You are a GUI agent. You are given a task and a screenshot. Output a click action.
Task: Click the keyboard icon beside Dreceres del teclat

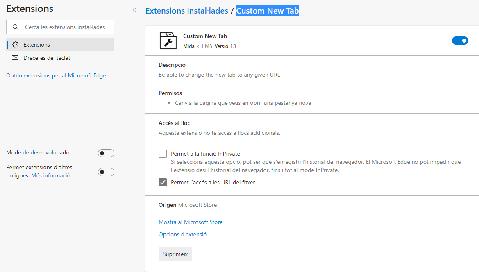coord(15,58)
